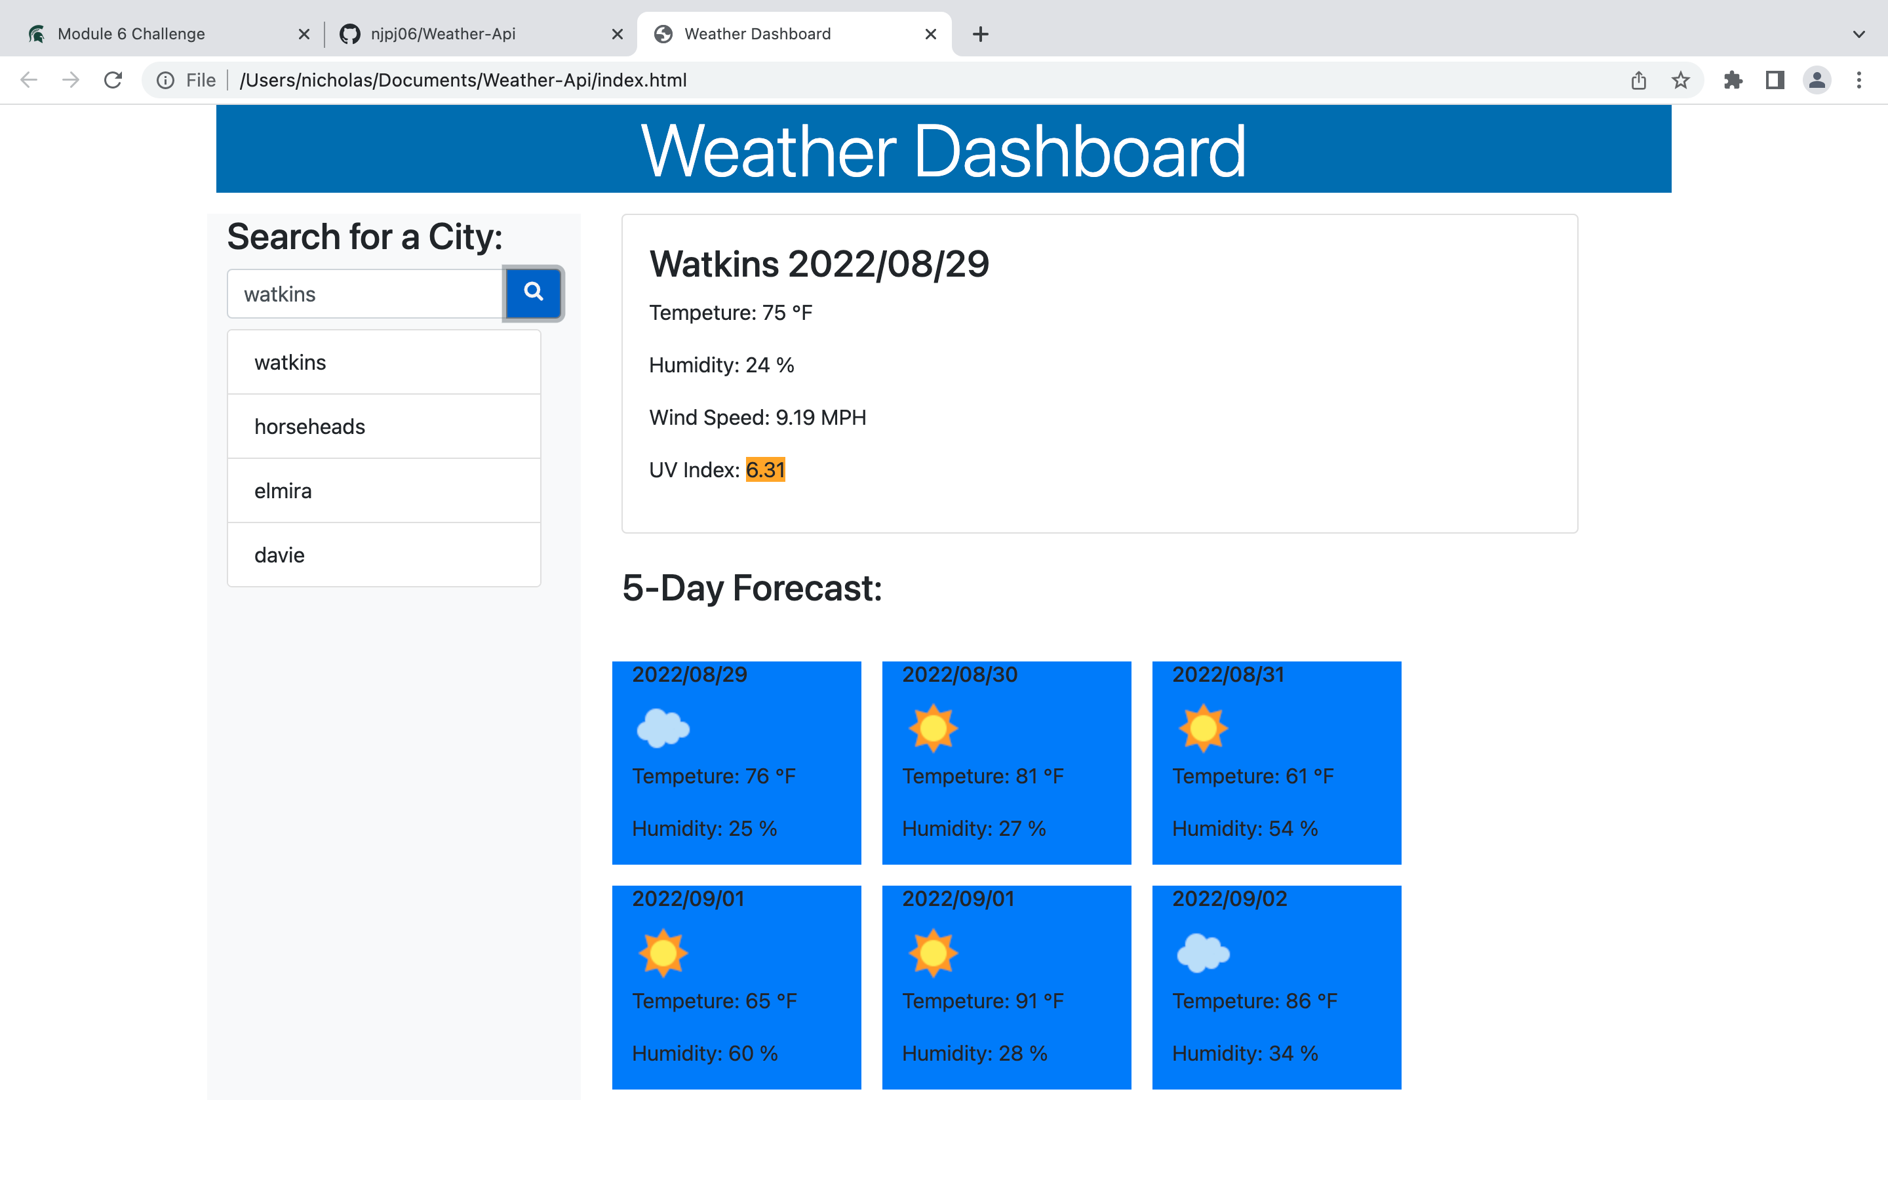Open the share/export icon in the toolbar

click(1638, 79)
